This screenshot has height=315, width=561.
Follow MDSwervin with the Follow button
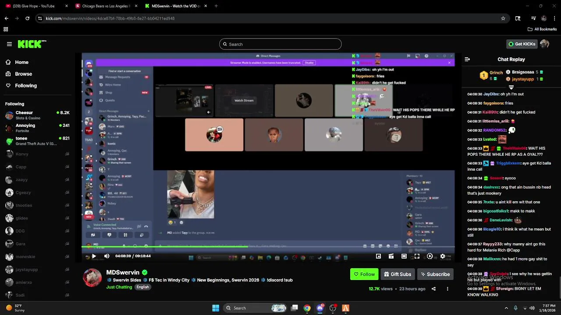coord(364,274)
